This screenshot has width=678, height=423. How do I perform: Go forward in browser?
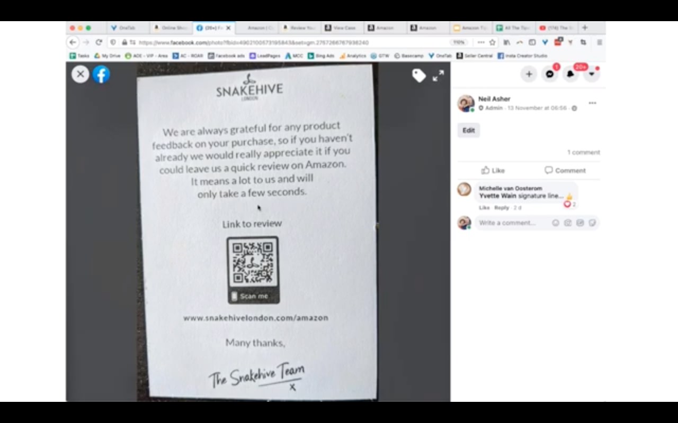pyautogui.click(x=86, y=42)
